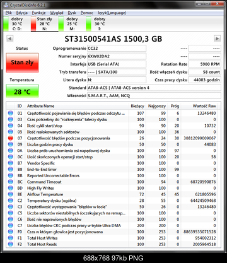Viewport: 227px width, 263px height.
Task: Click the Tryb transferu field SATA/300
Action: [x=117, y=72]
